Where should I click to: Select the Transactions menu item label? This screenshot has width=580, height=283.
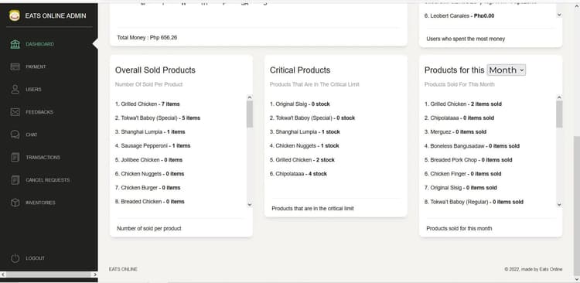43,157
